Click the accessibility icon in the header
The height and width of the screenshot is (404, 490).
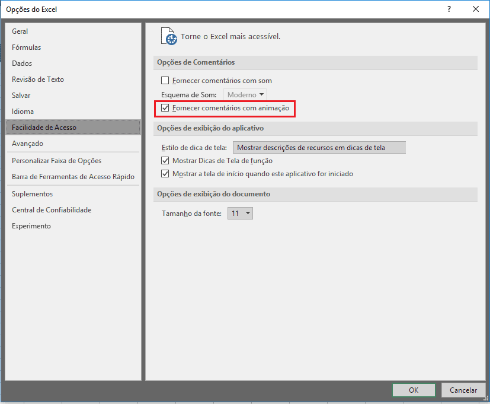click(169, 36)
